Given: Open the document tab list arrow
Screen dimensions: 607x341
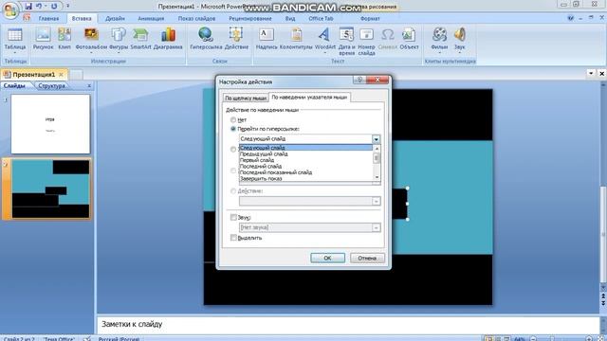Looking at the screenshot, I should 591,74.
